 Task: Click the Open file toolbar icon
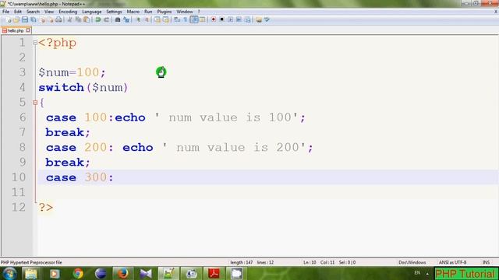click(16, 19)
